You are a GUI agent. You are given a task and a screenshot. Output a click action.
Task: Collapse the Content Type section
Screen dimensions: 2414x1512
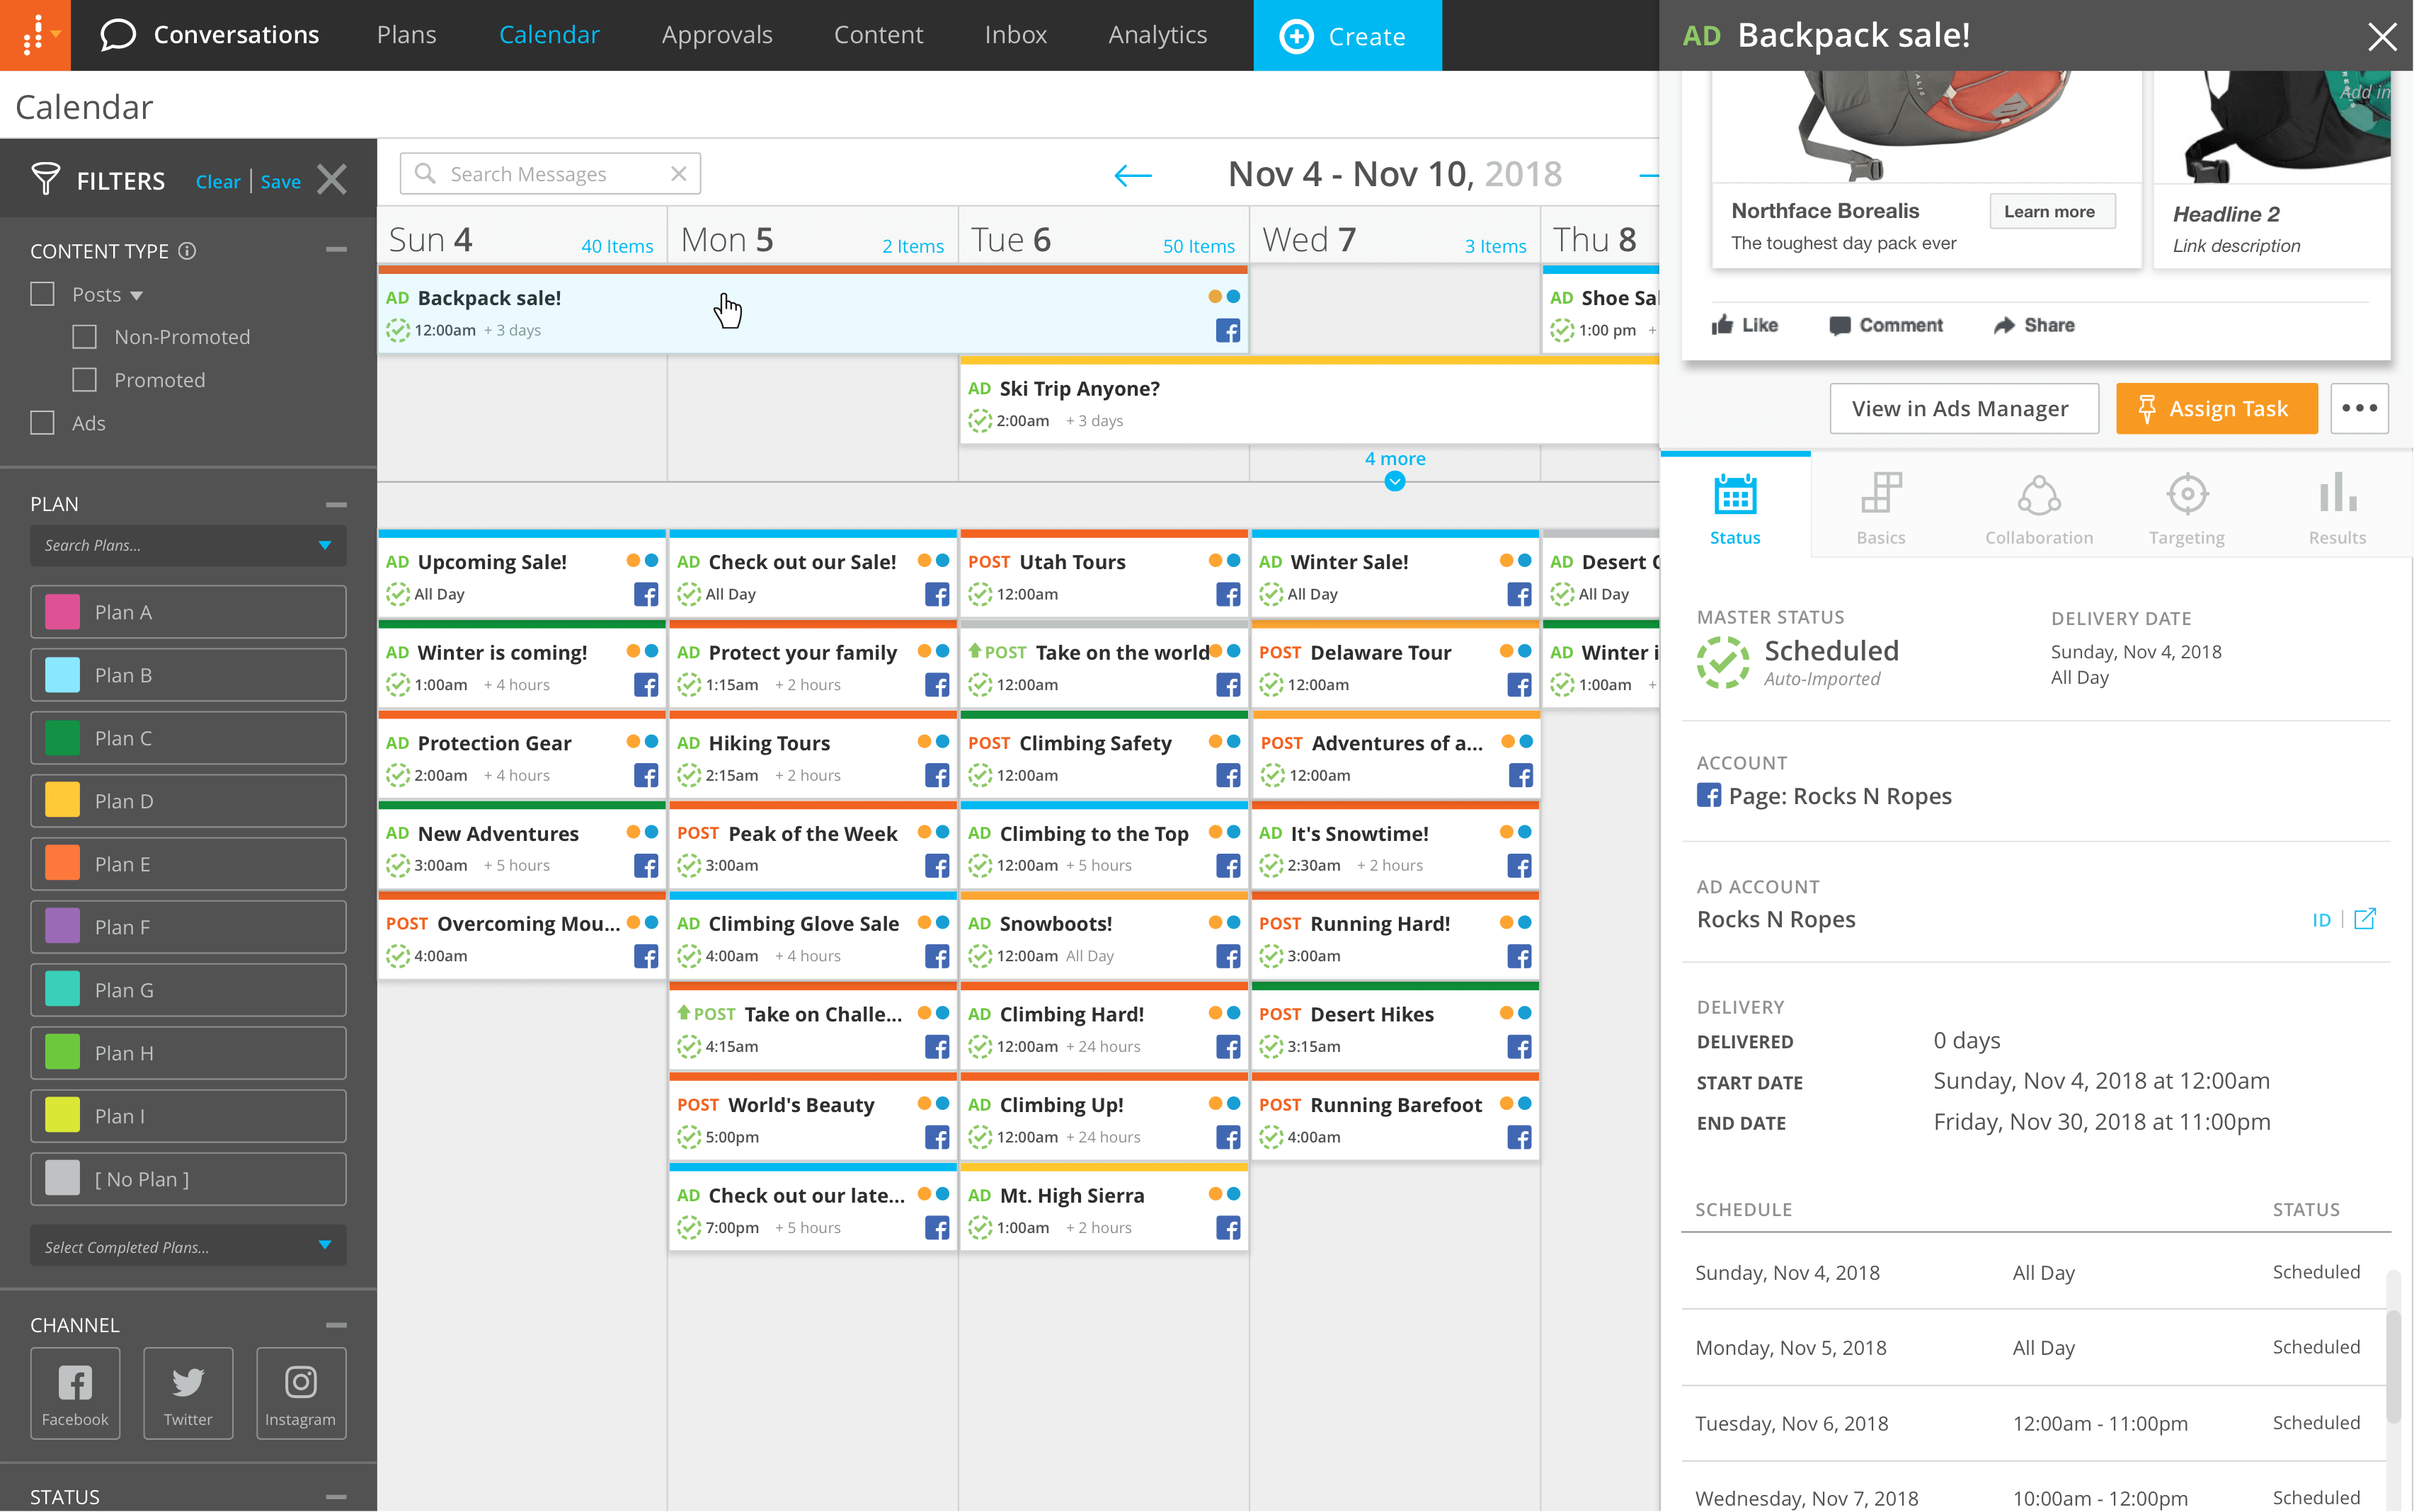(x=336, y=249)
